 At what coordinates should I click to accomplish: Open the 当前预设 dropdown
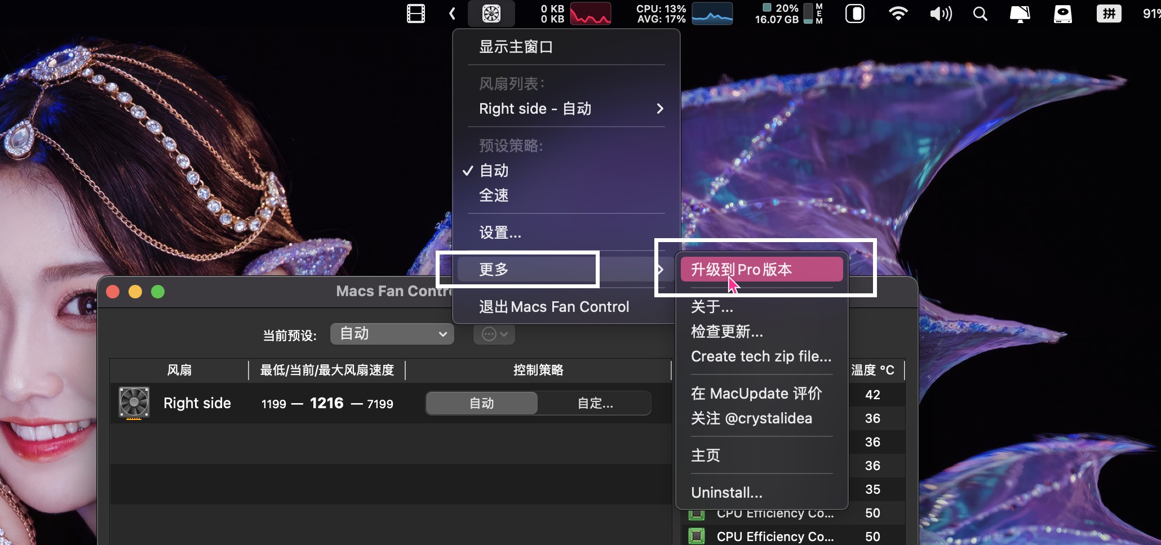(392, 333)
